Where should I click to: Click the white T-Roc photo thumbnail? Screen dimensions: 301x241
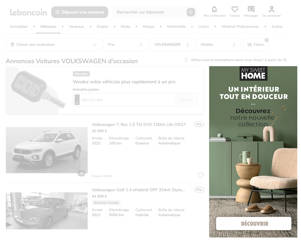[x=47, y=150]
